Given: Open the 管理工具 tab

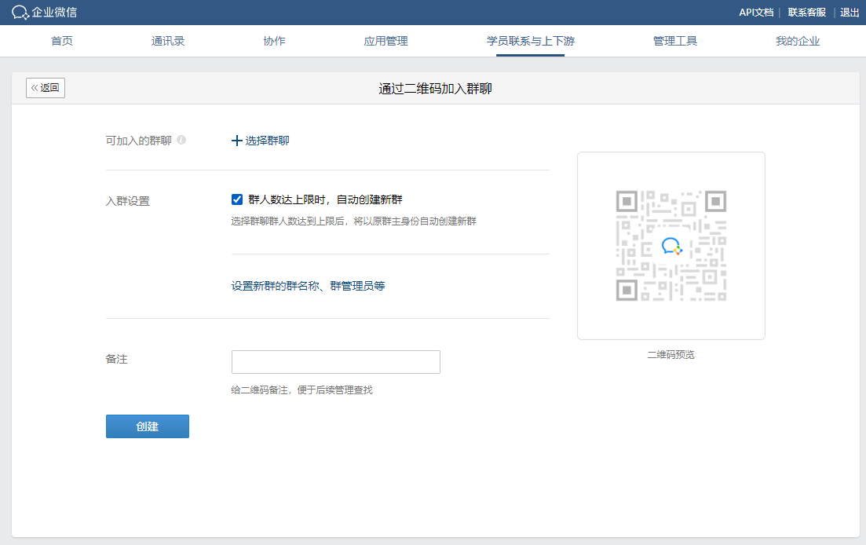Looking at the screenshot, I should 675,41.
